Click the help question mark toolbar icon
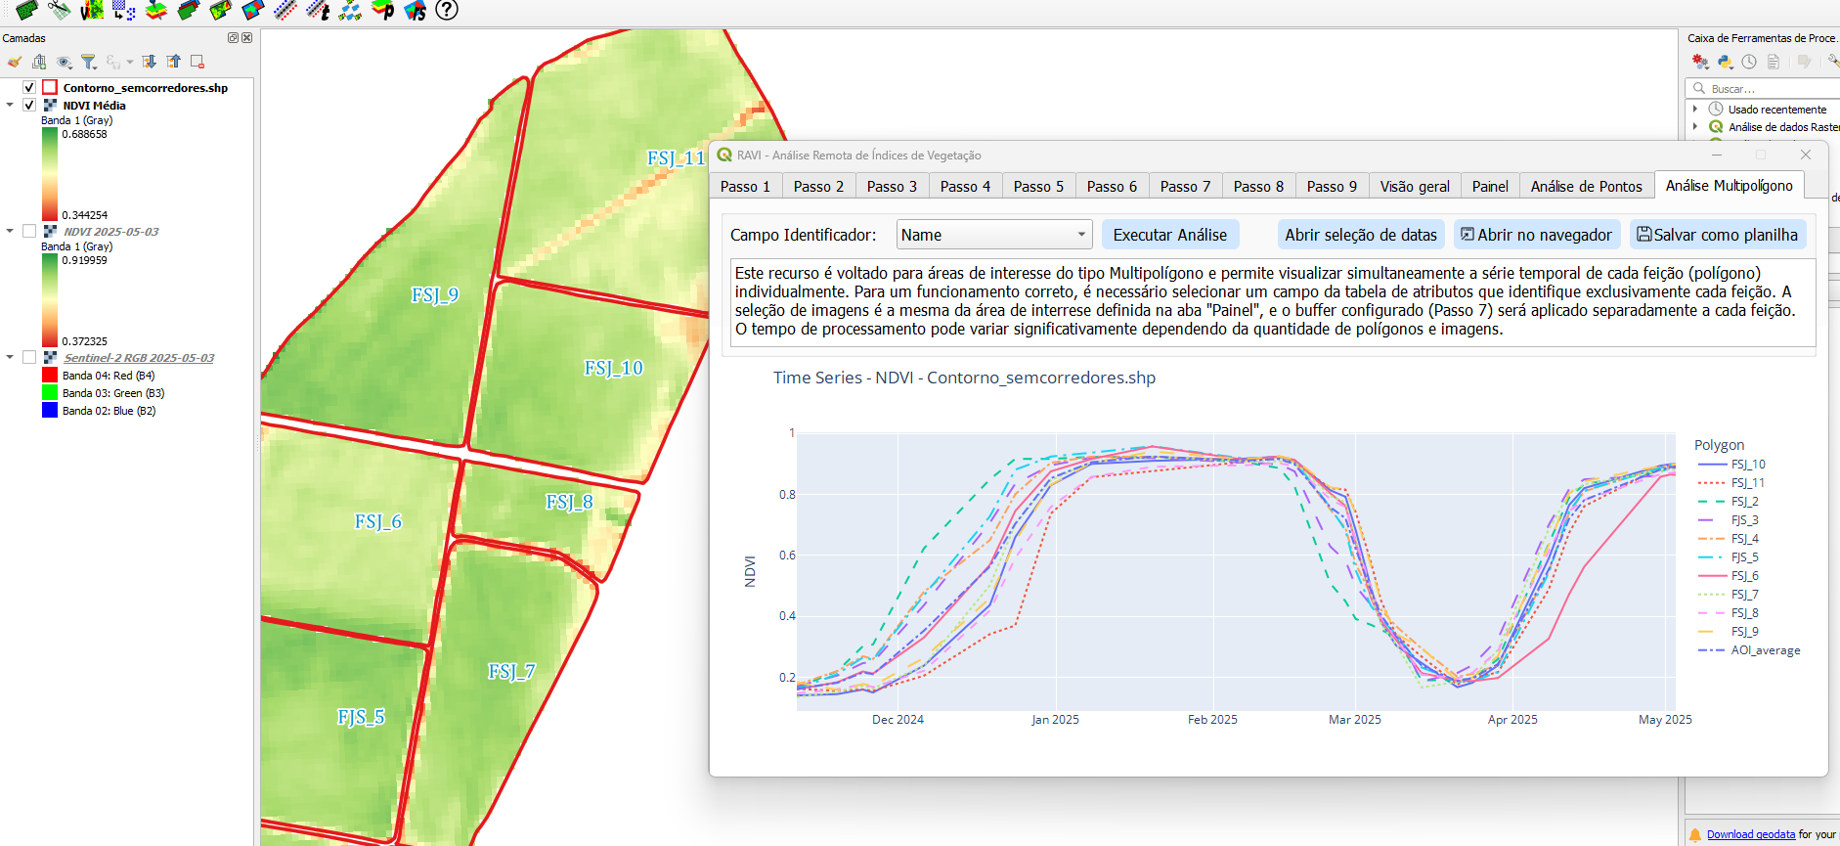Viewport: 1840px width, 846px height. click(447, 11)
